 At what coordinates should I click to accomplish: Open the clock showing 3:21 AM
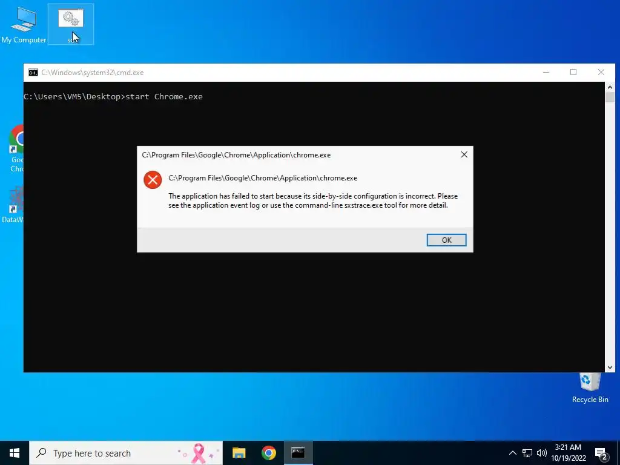[568, 453]
